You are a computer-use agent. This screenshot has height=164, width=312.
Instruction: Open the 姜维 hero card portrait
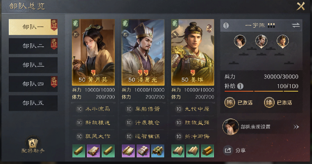pyautogui.click(x=193, y=52)
